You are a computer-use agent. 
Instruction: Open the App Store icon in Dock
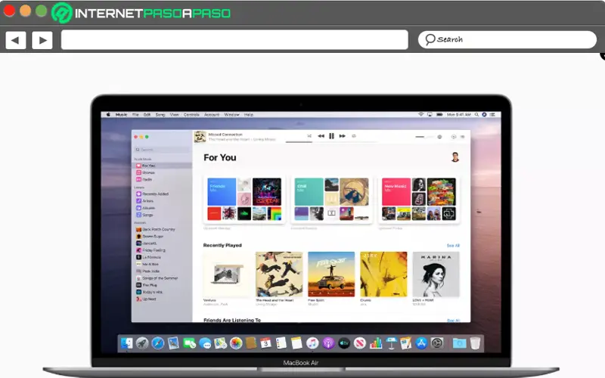click(x=421, y=343)
